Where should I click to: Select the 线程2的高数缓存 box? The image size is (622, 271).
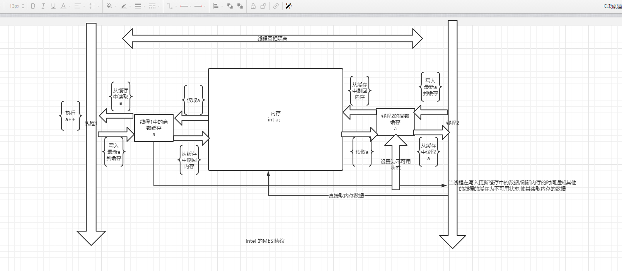395,122
